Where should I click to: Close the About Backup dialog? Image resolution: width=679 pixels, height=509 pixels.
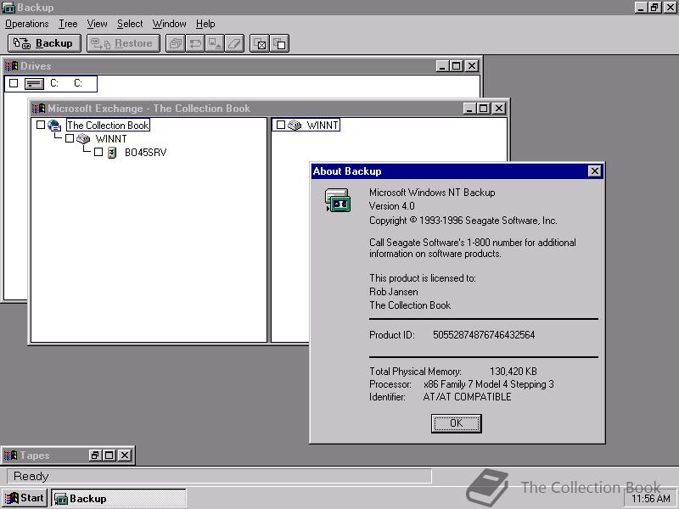click(595, 171)
